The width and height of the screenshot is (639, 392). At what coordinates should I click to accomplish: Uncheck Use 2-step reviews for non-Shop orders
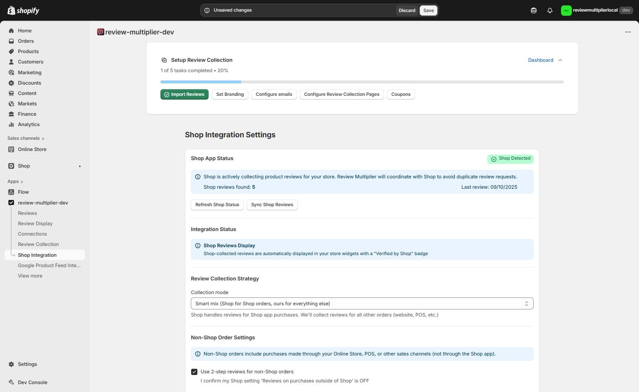194,372
